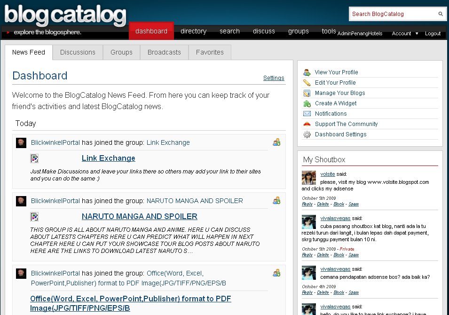
Task: Click group icon beside Office format entry
Action: (x=276, y=273)
